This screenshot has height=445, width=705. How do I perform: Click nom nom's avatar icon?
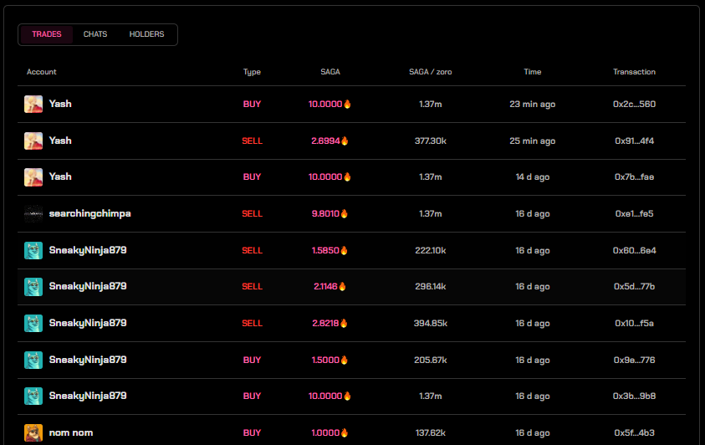[x=33, y=432]
